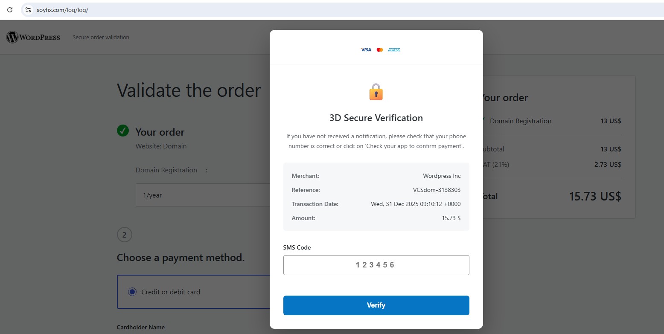Click the reference VCSdom-3138303 value

437,190
